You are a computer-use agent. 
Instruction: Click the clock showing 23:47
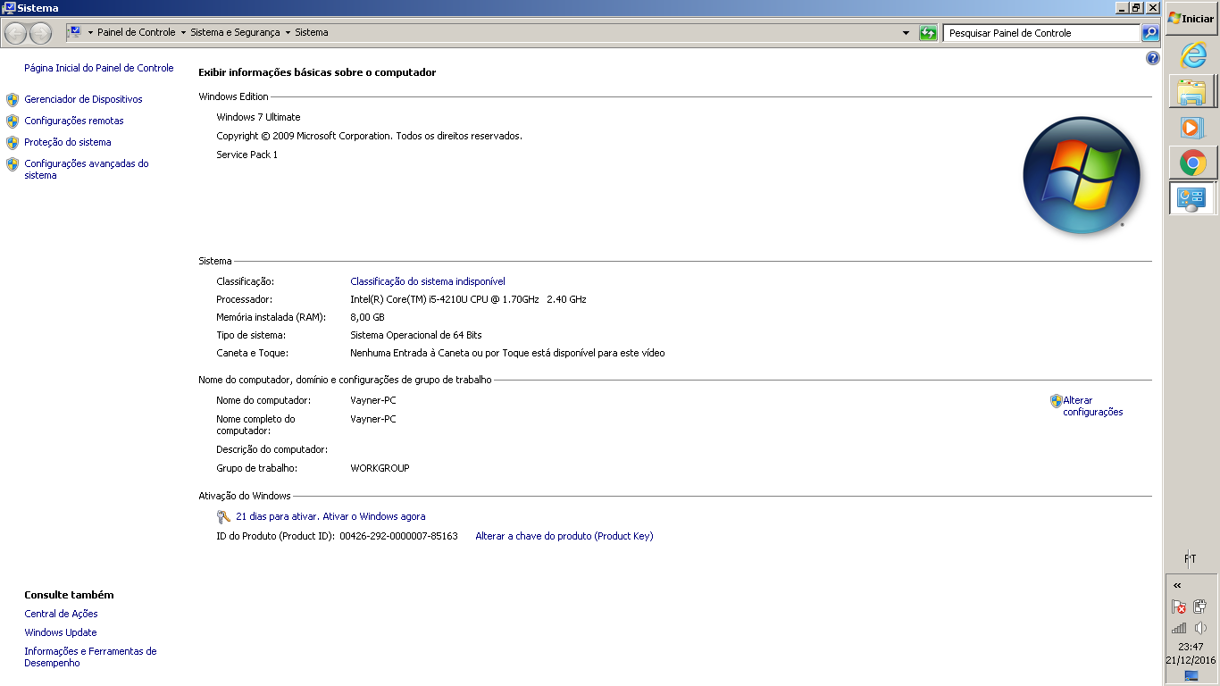pos(1191,647)
